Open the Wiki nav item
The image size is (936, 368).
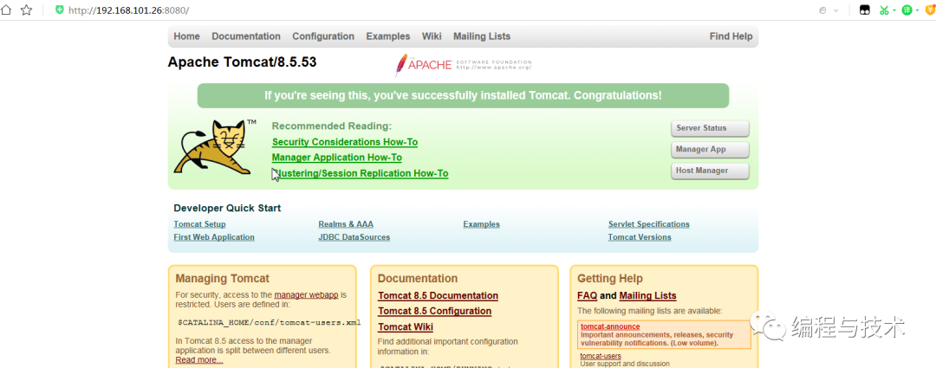432,36
